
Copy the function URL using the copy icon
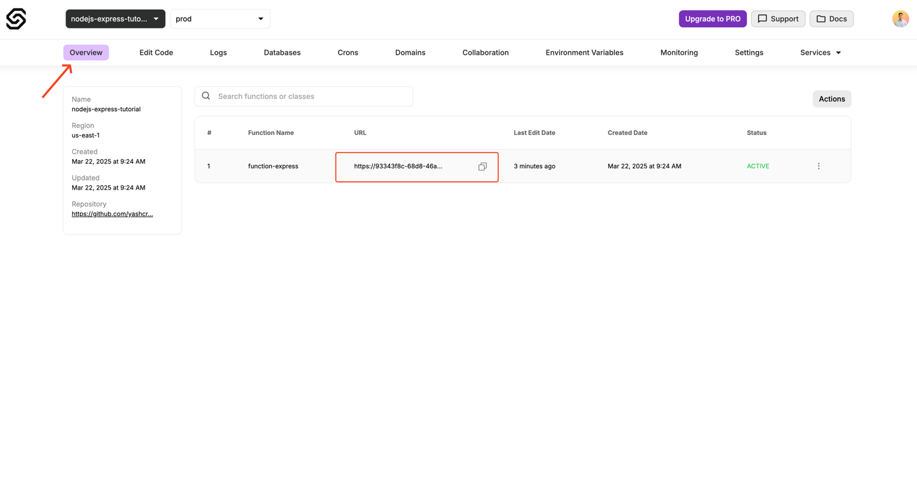coord(482,166)
